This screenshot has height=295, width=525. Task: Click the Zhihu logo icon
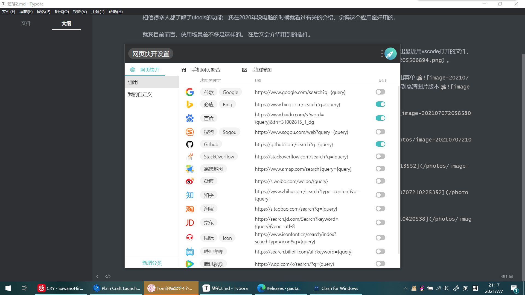pos(189,195)
